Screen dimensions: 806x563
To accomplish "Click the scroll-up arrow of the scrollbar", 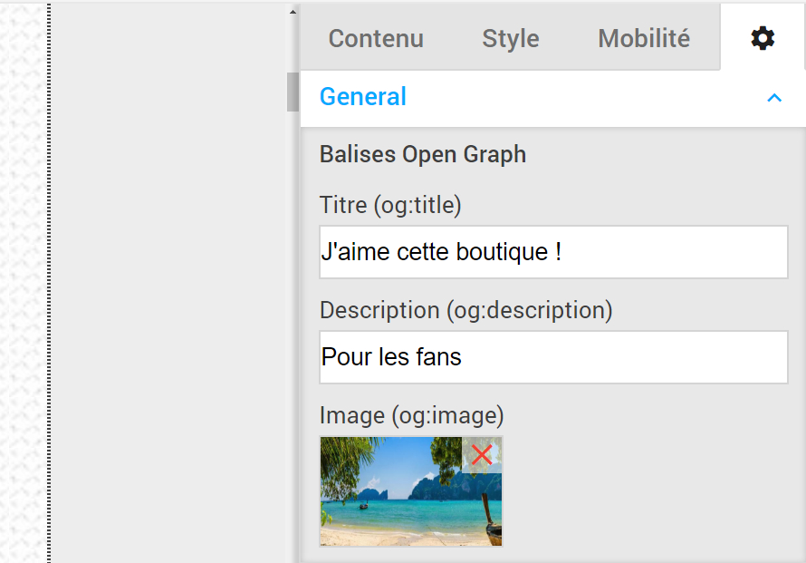I will point(293,11).
